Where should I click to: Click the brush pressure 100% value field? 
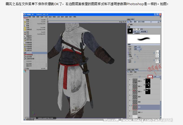click(157, 53)
